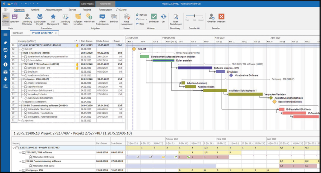Image resolution: width=321 pixels, height=173 pixels.
Task: Collapse HWE / Hardware (48895) group
Action: pos(22,53)
